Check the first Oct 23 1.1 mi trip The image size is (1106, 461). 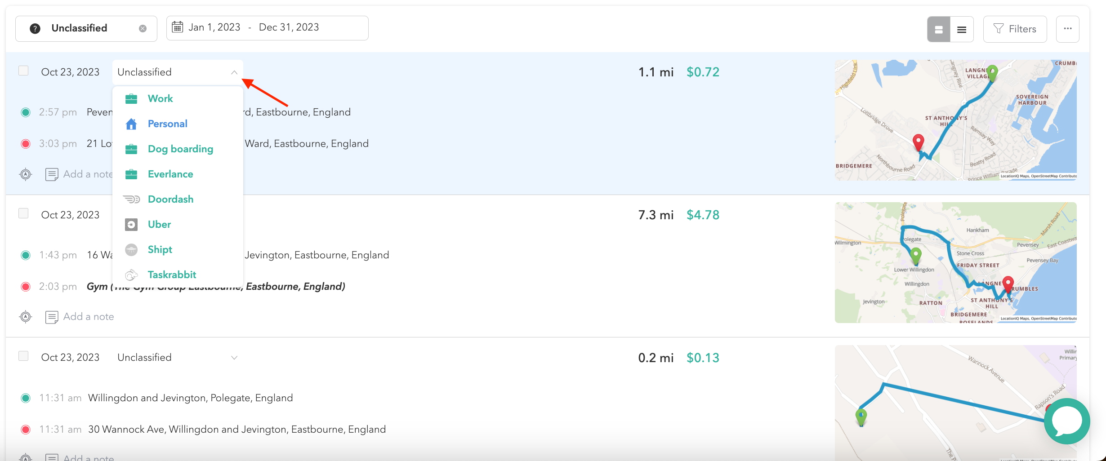point(23,71)
